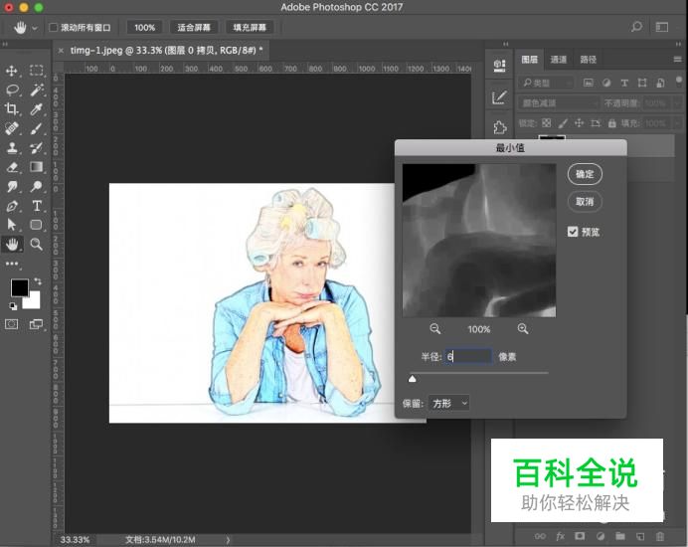Click the 确定 OK button

[585, 174]
